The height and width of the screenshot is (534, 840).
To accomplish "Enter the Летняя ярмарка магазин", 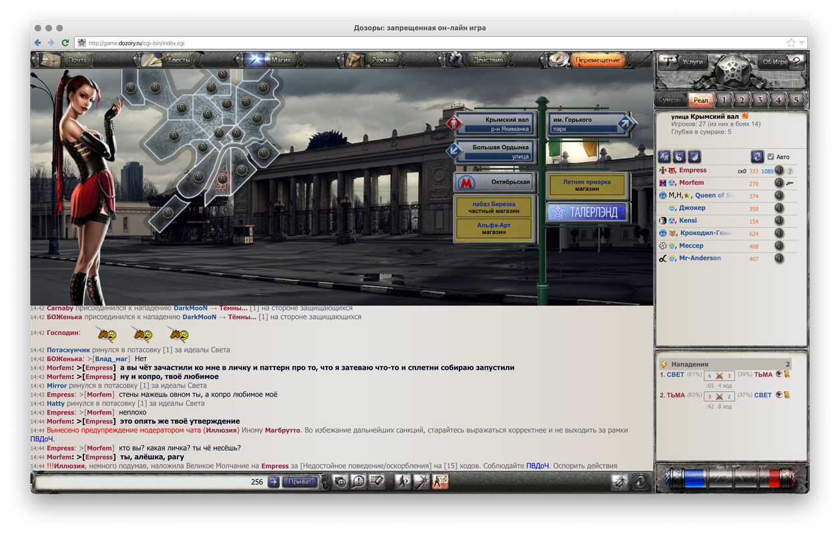I will pos(587,186).
